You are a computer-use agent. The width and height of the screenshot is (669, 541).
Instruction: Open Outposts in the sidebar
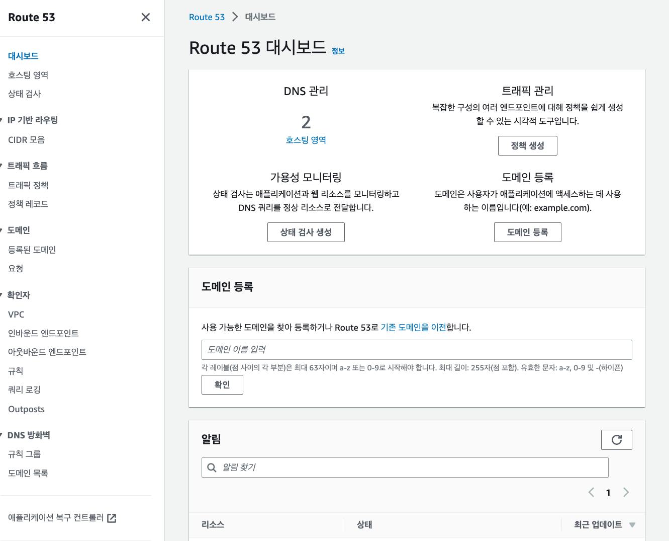(26, 409)
